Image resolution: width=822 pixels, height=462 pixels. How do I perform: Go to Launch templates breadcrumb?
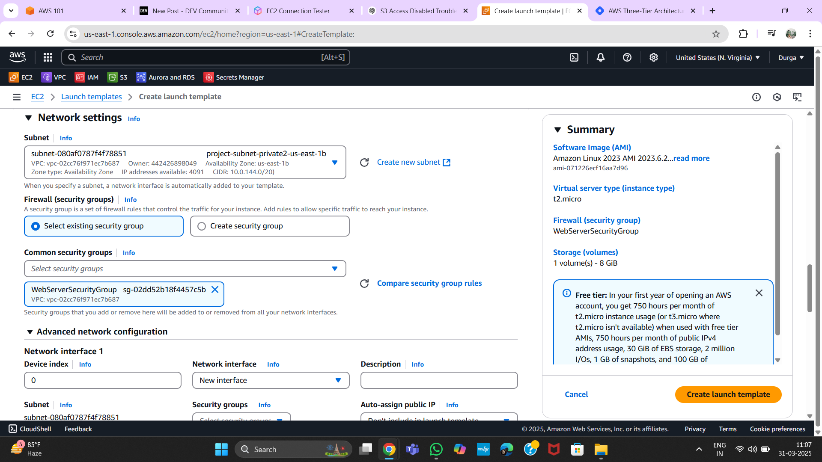pyautogui.click(x=91, y=97)
